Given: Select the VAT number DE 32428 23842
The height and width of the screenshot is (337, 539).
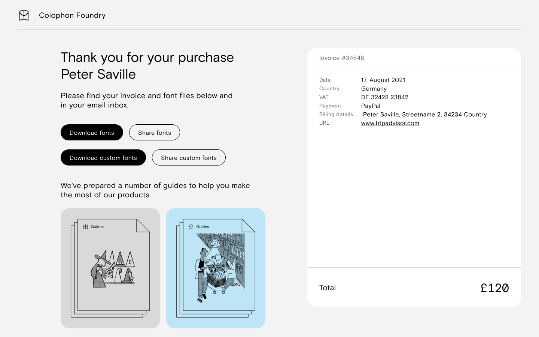Looking at the screenshot, I should [x=385, y=97].
